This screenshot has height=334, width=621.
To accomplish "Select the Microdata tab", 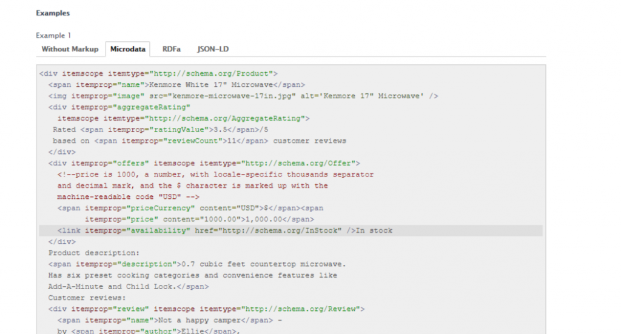I will tap(127, 49).
